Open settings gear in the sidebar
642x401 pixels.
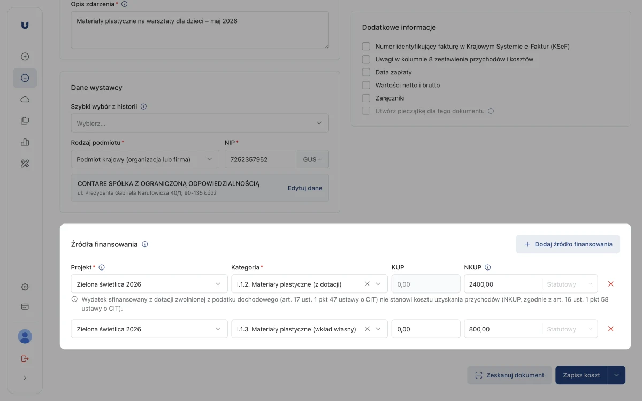click(25, 287)
